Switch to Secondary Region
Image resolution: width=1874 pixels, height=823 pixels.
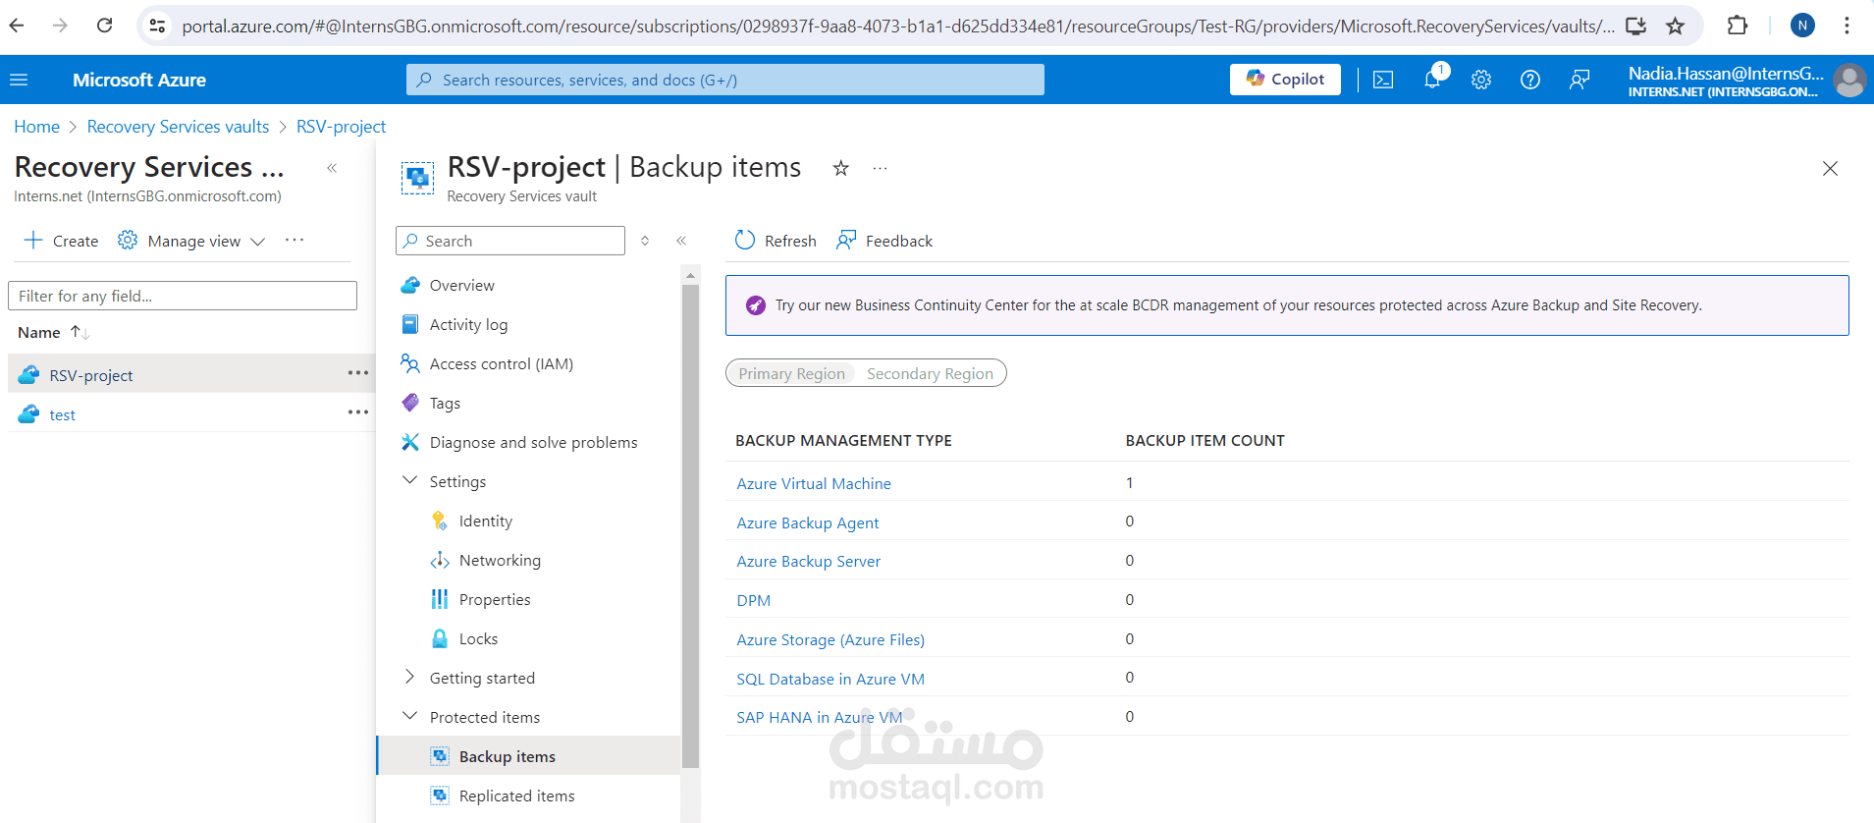coord(930,373)
